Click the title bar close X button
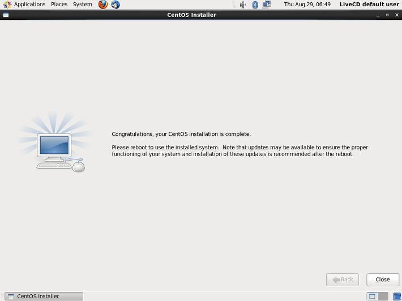This screenshot has height=301, width=402. click(397, 15)
